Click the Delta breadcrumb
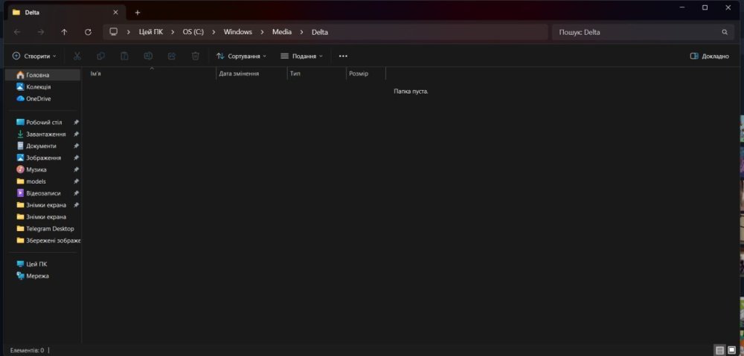The height and width of the screenshot is (356, 744). tap(319, 32)
